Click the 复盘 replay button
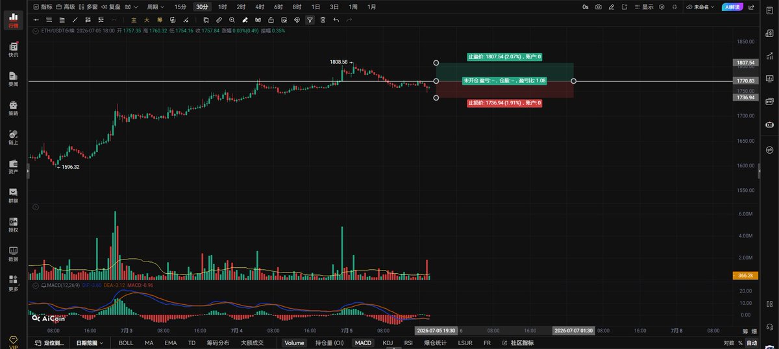 point(110,7)
